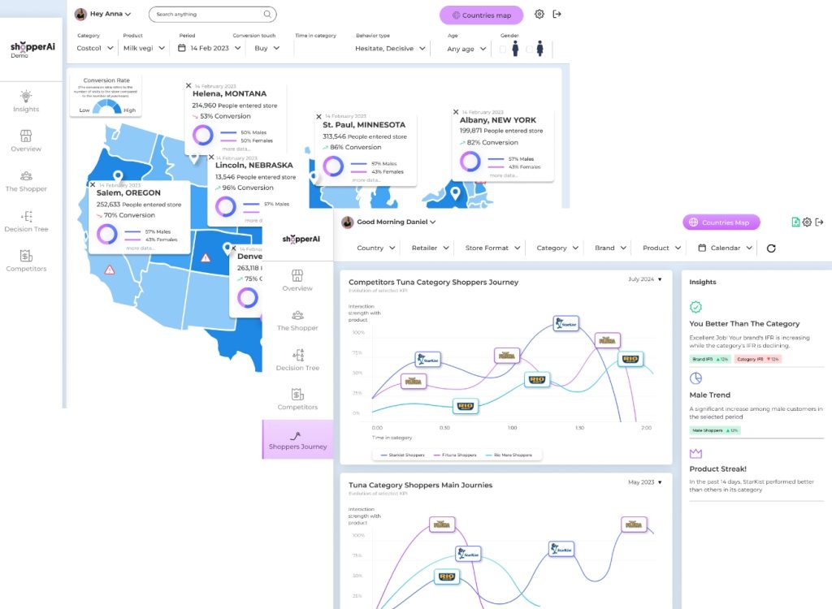The image size is (832, 609).
Task: Select Shoppers Journey sidebar tab
Action: click(297, 439)
